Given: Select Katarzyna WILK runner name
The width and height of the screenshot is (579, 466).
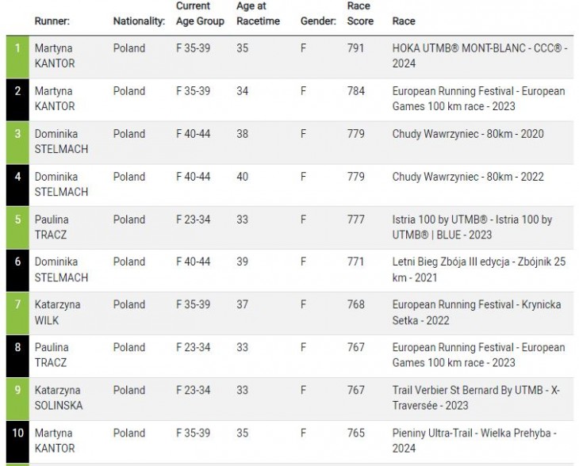Looking at the screenshot, I should pos(57,312).
